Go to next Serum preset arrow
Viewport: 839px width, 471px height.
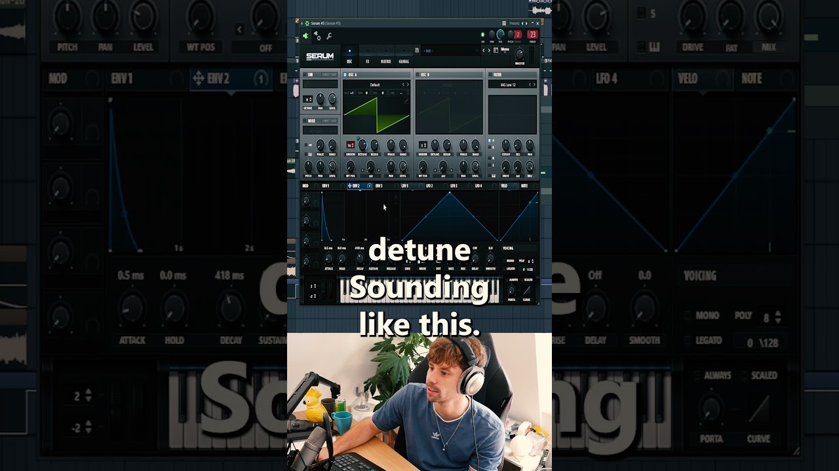click(x=489, y=50)
